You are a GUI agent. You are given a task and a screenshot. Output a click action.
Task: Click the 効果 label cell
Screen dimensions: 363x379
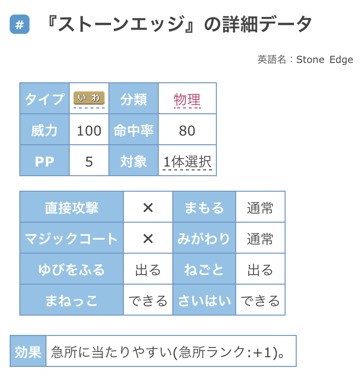28,351
